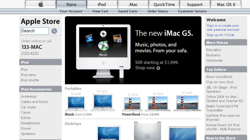Check Order Status
The image size is (250, 140).
pos(158,11)
